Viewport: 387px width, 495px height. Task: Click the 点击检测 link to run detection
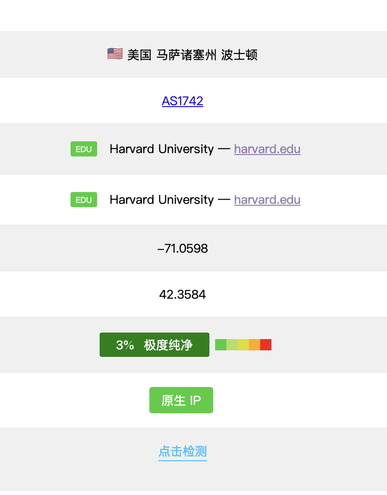point(182,451)
